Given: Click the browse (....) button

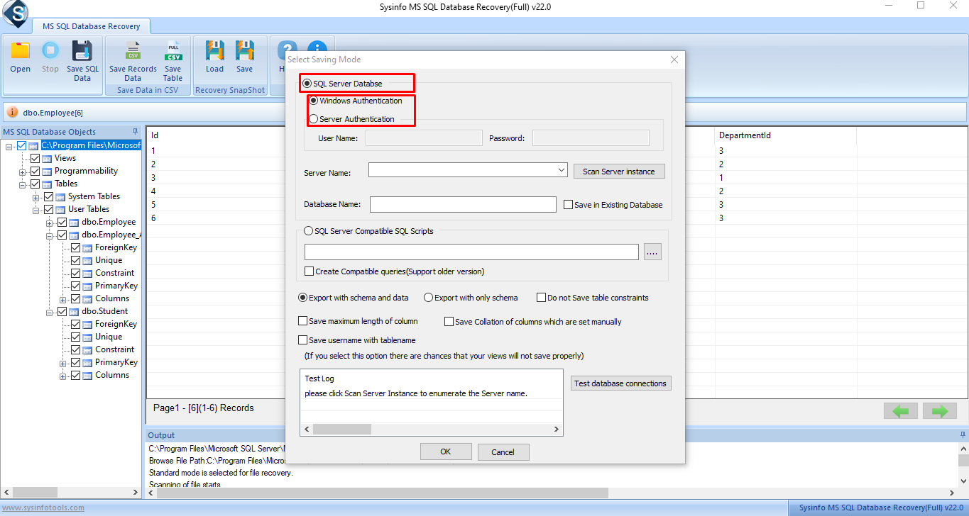Looking at the screenshot, I should [652, 252].
